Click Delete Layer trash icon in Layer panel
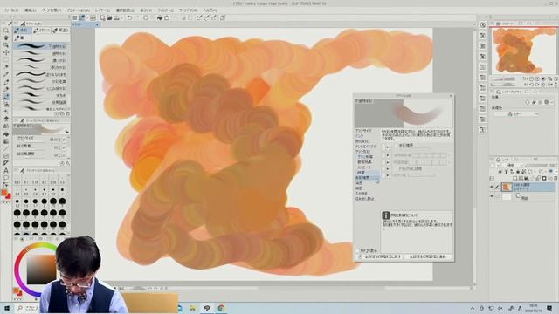The width and height of the screenshot is (559, 314). pos(556,178)
